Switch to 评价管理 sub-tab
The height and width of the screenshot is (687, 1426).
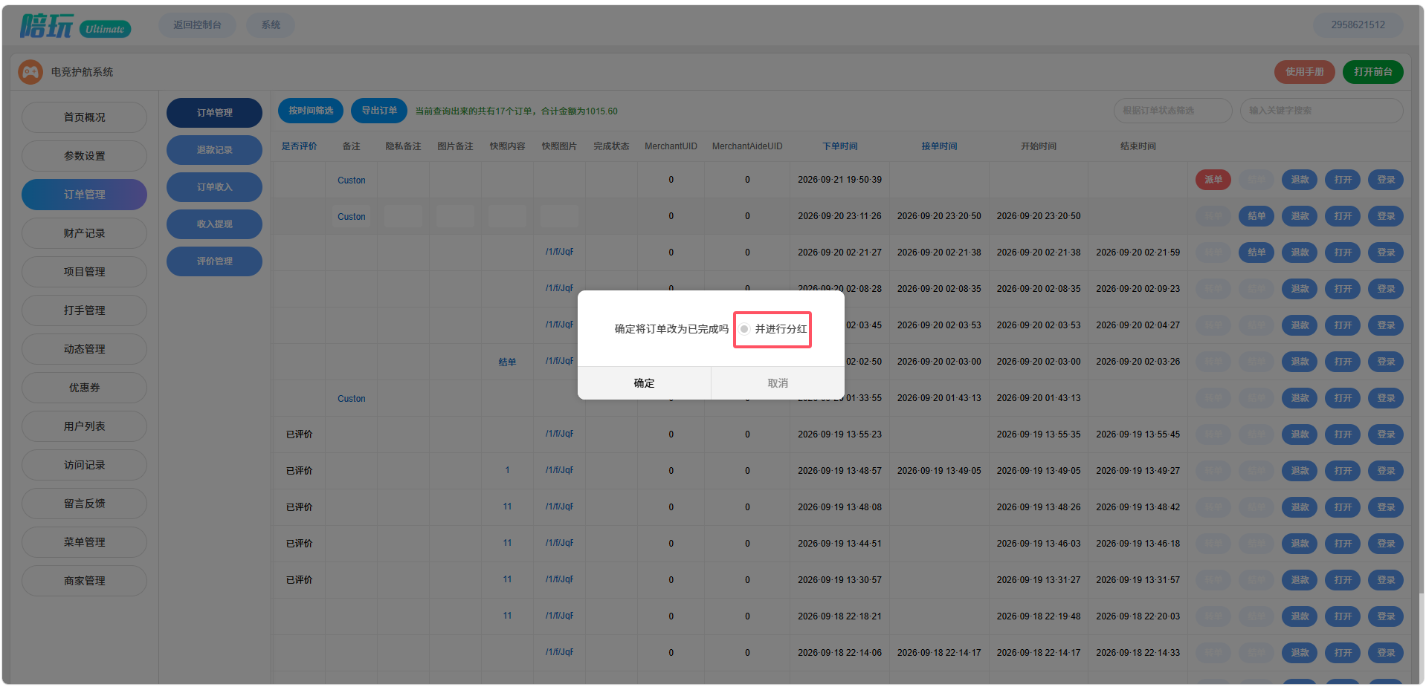point(214,261)
